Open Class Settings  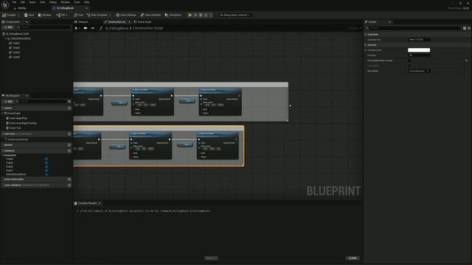coord(126,15)
